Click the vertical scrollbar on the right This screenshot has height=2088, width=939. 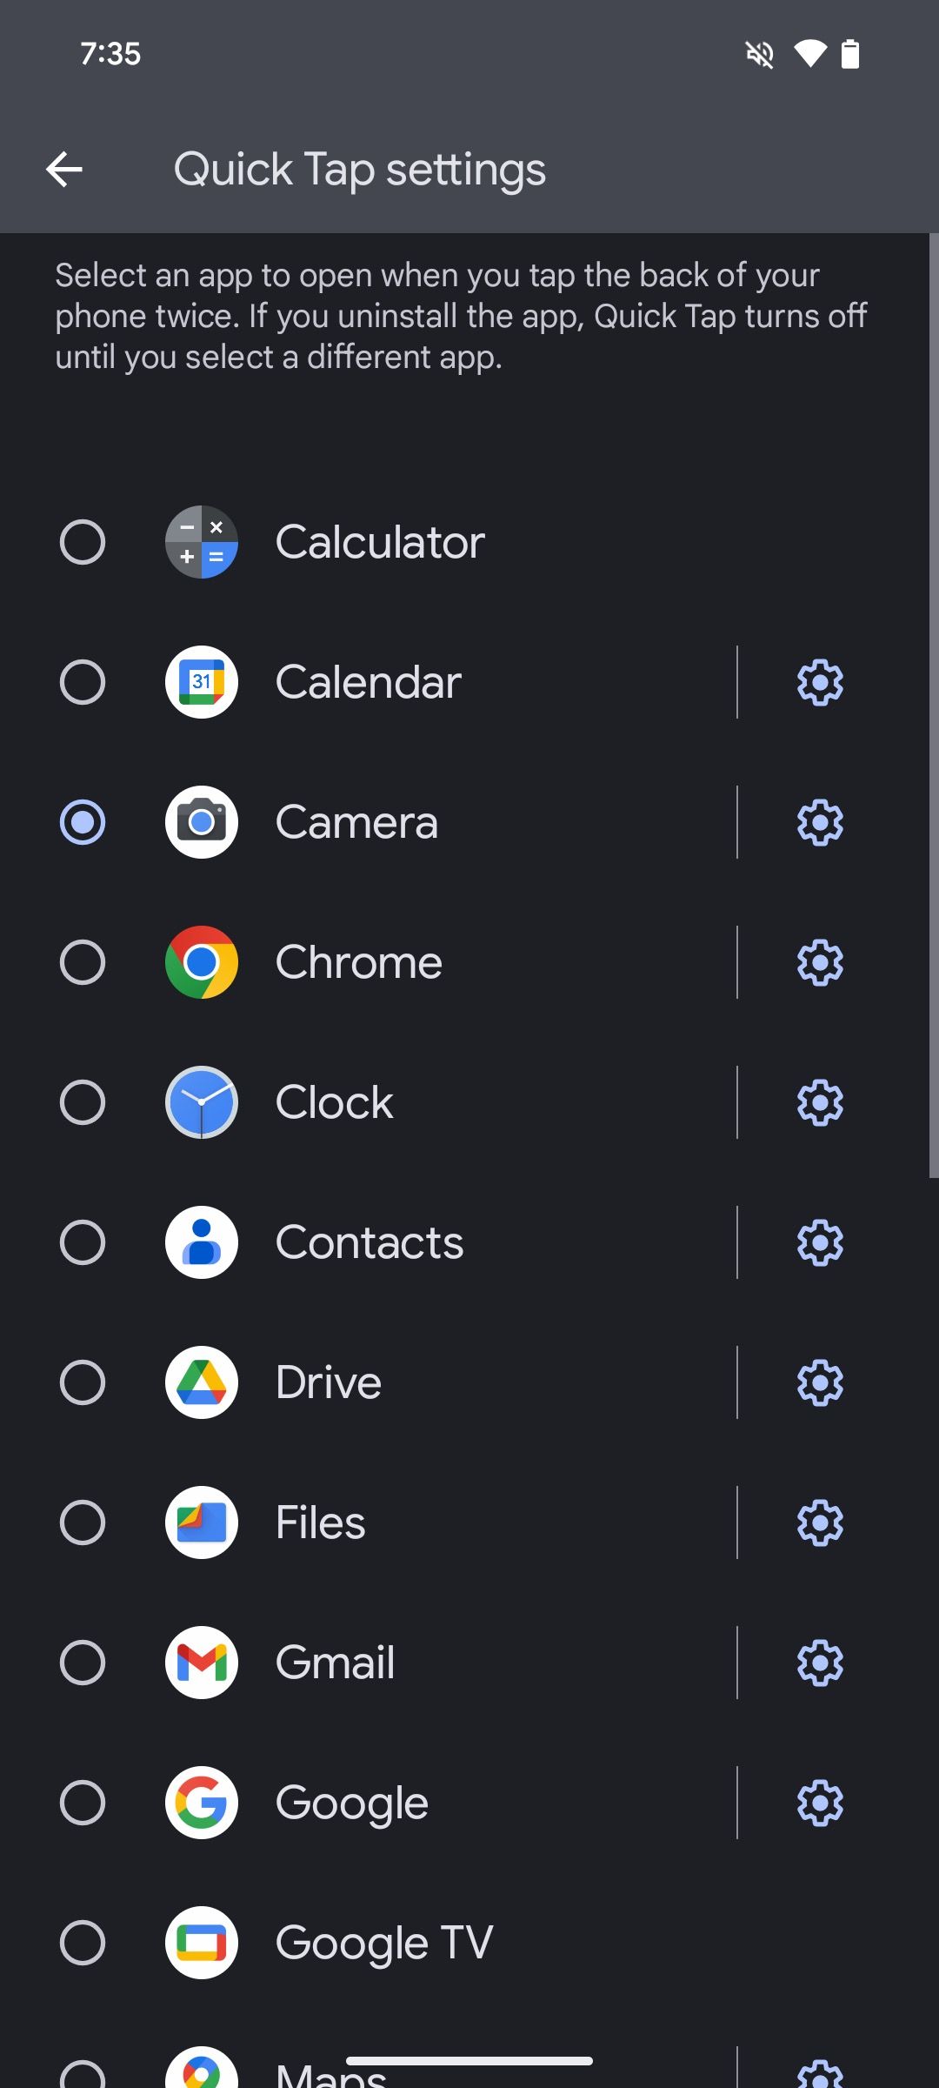coord(934,706)
